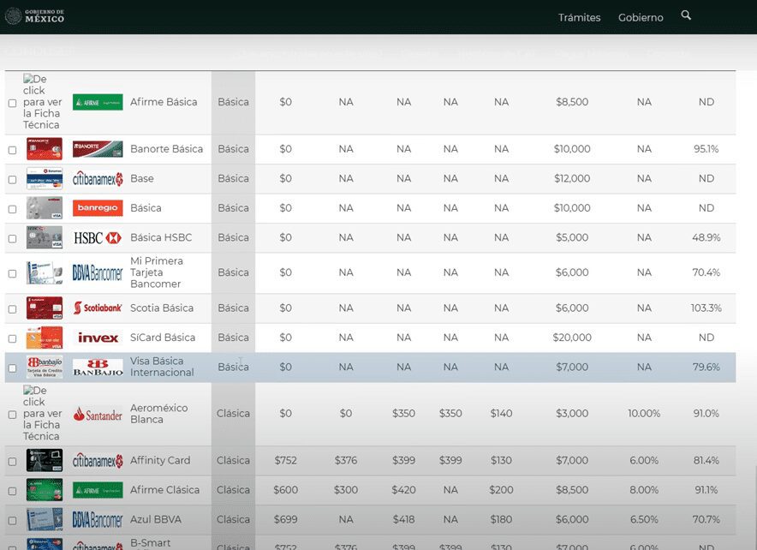757x550 pixels.
Task: Click the invex logo in SiCard row
Action: point(98,338)
